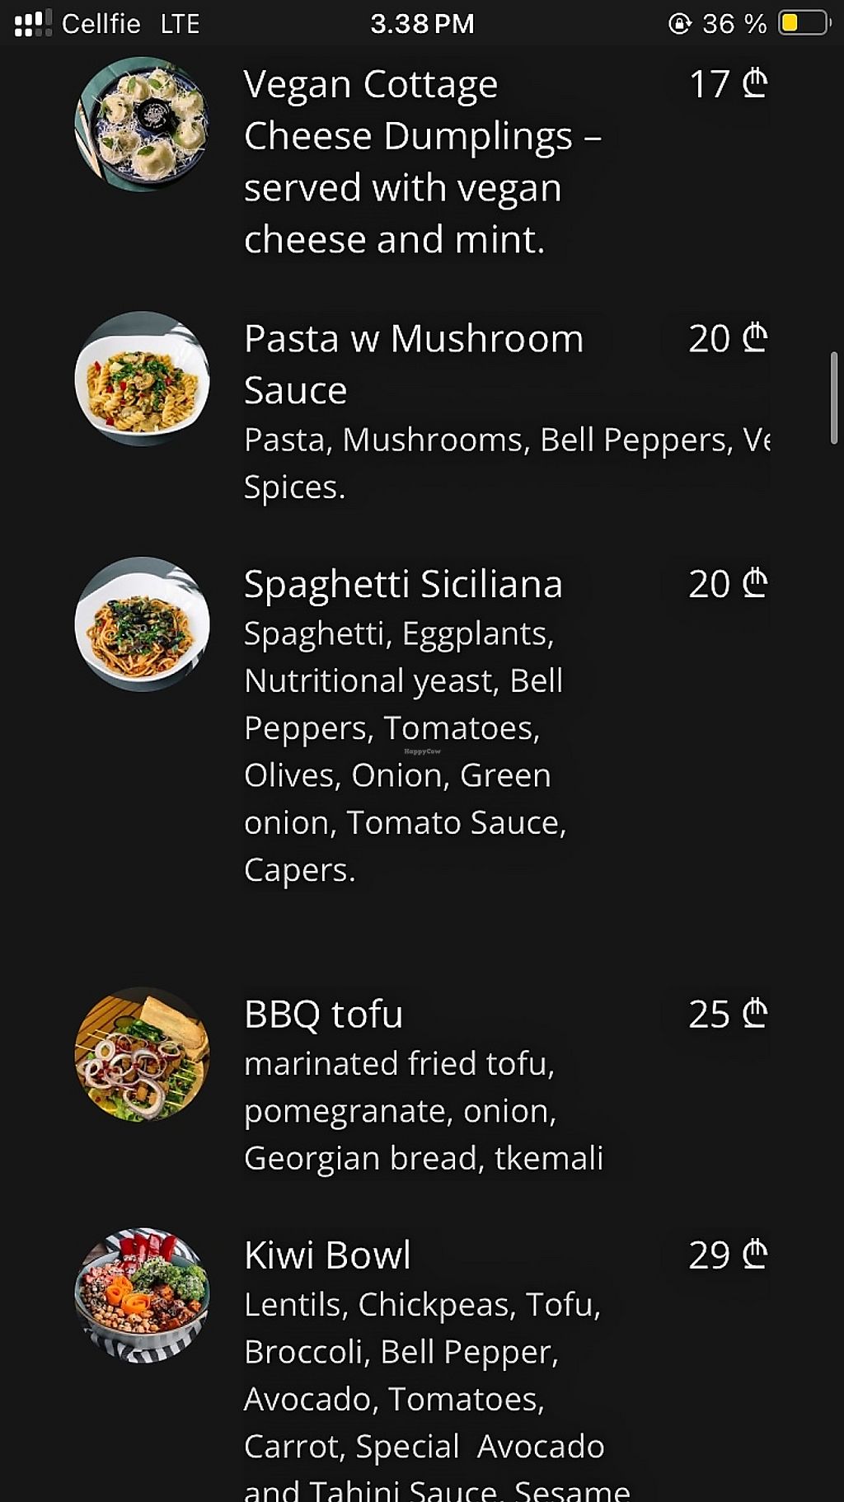Open the Kiwi Bowl item title
The image size is (844, 1502).
(x=327, y=1255)
